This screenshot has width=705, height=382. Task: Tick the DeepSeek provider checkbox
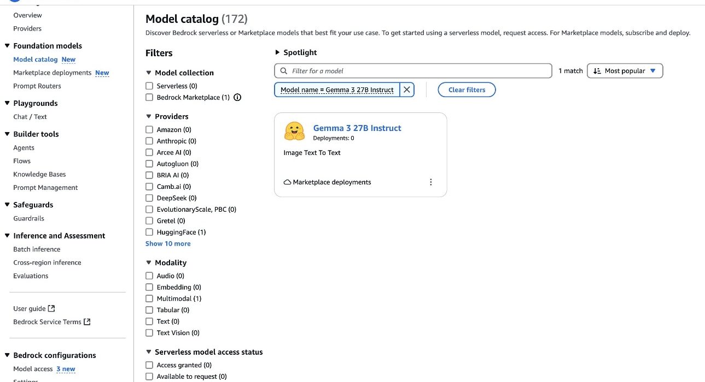(149, 198)
